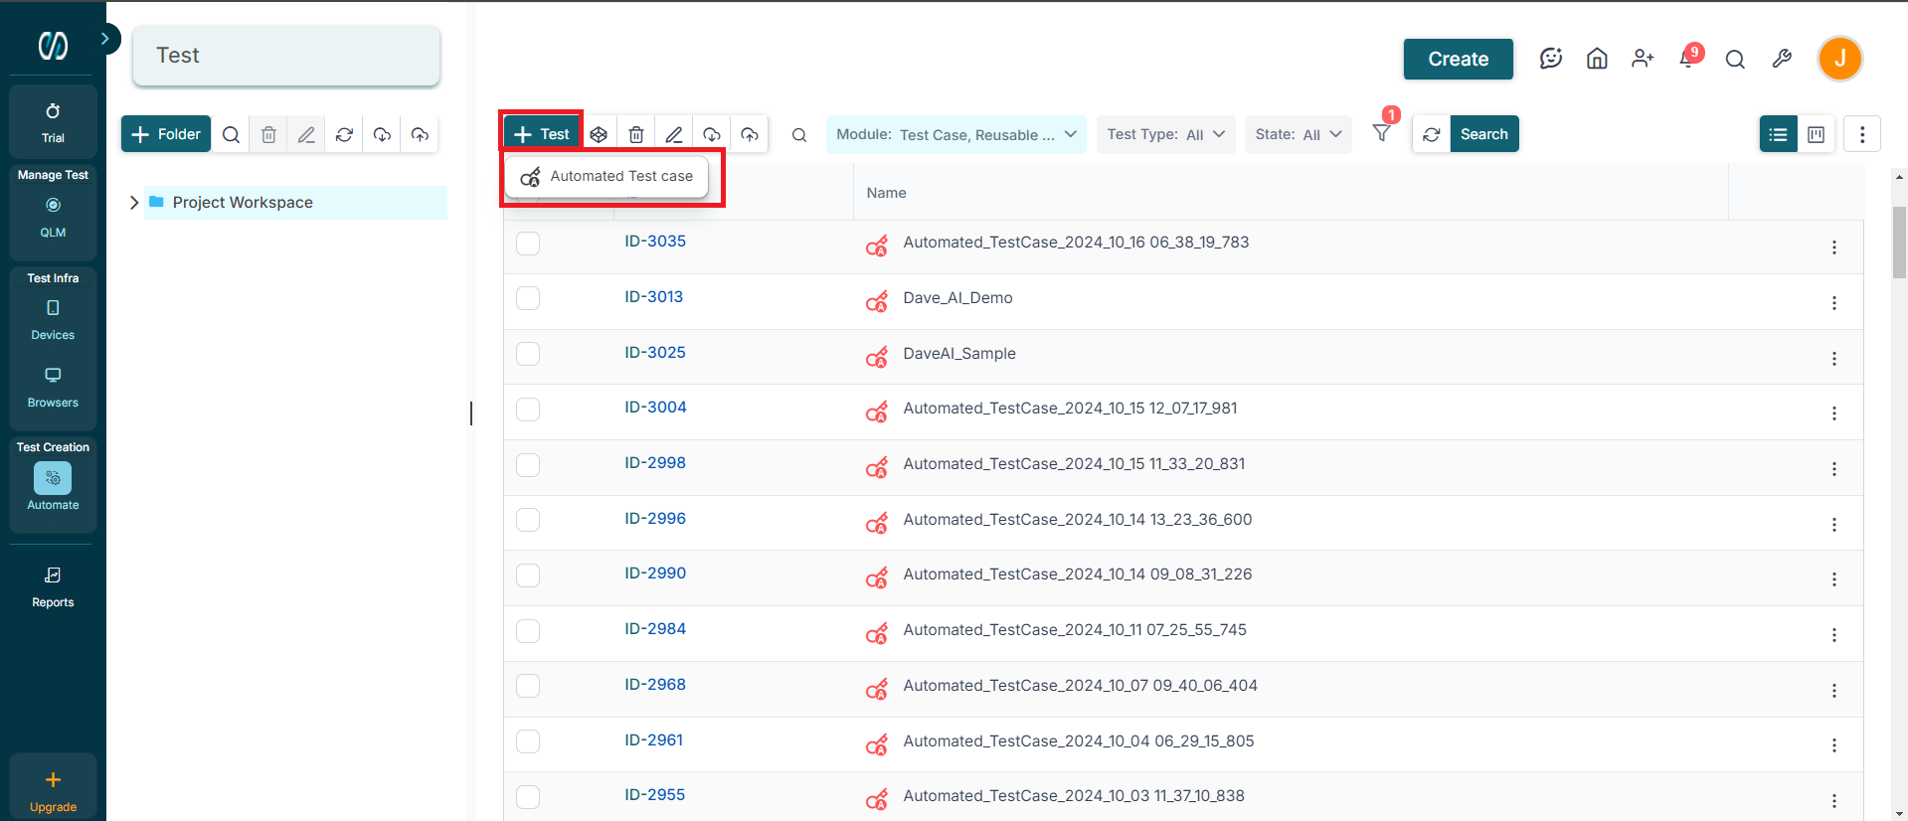Switch to list view
The image size is (1908, 821).
coord(1779,134)
